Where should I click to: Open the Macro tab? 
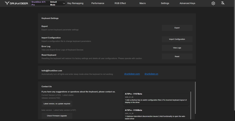click(143, 3)
